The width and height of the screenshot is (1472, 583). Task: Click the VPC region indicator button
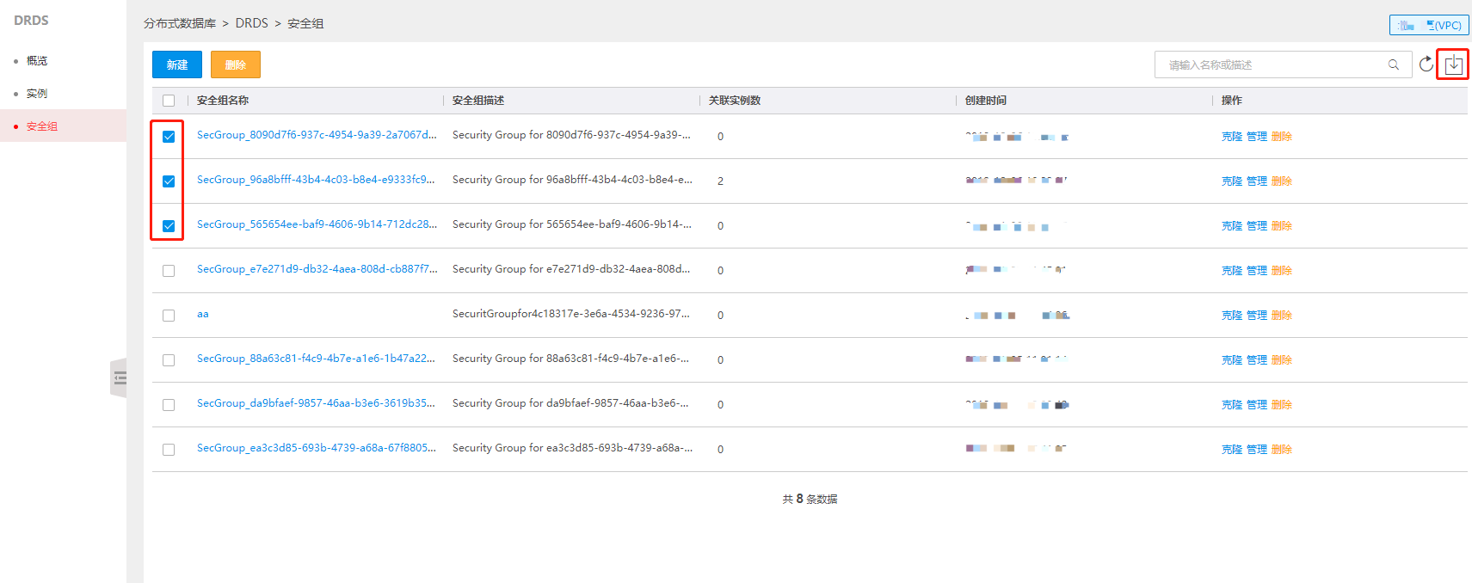click(x=1429, y=25)
